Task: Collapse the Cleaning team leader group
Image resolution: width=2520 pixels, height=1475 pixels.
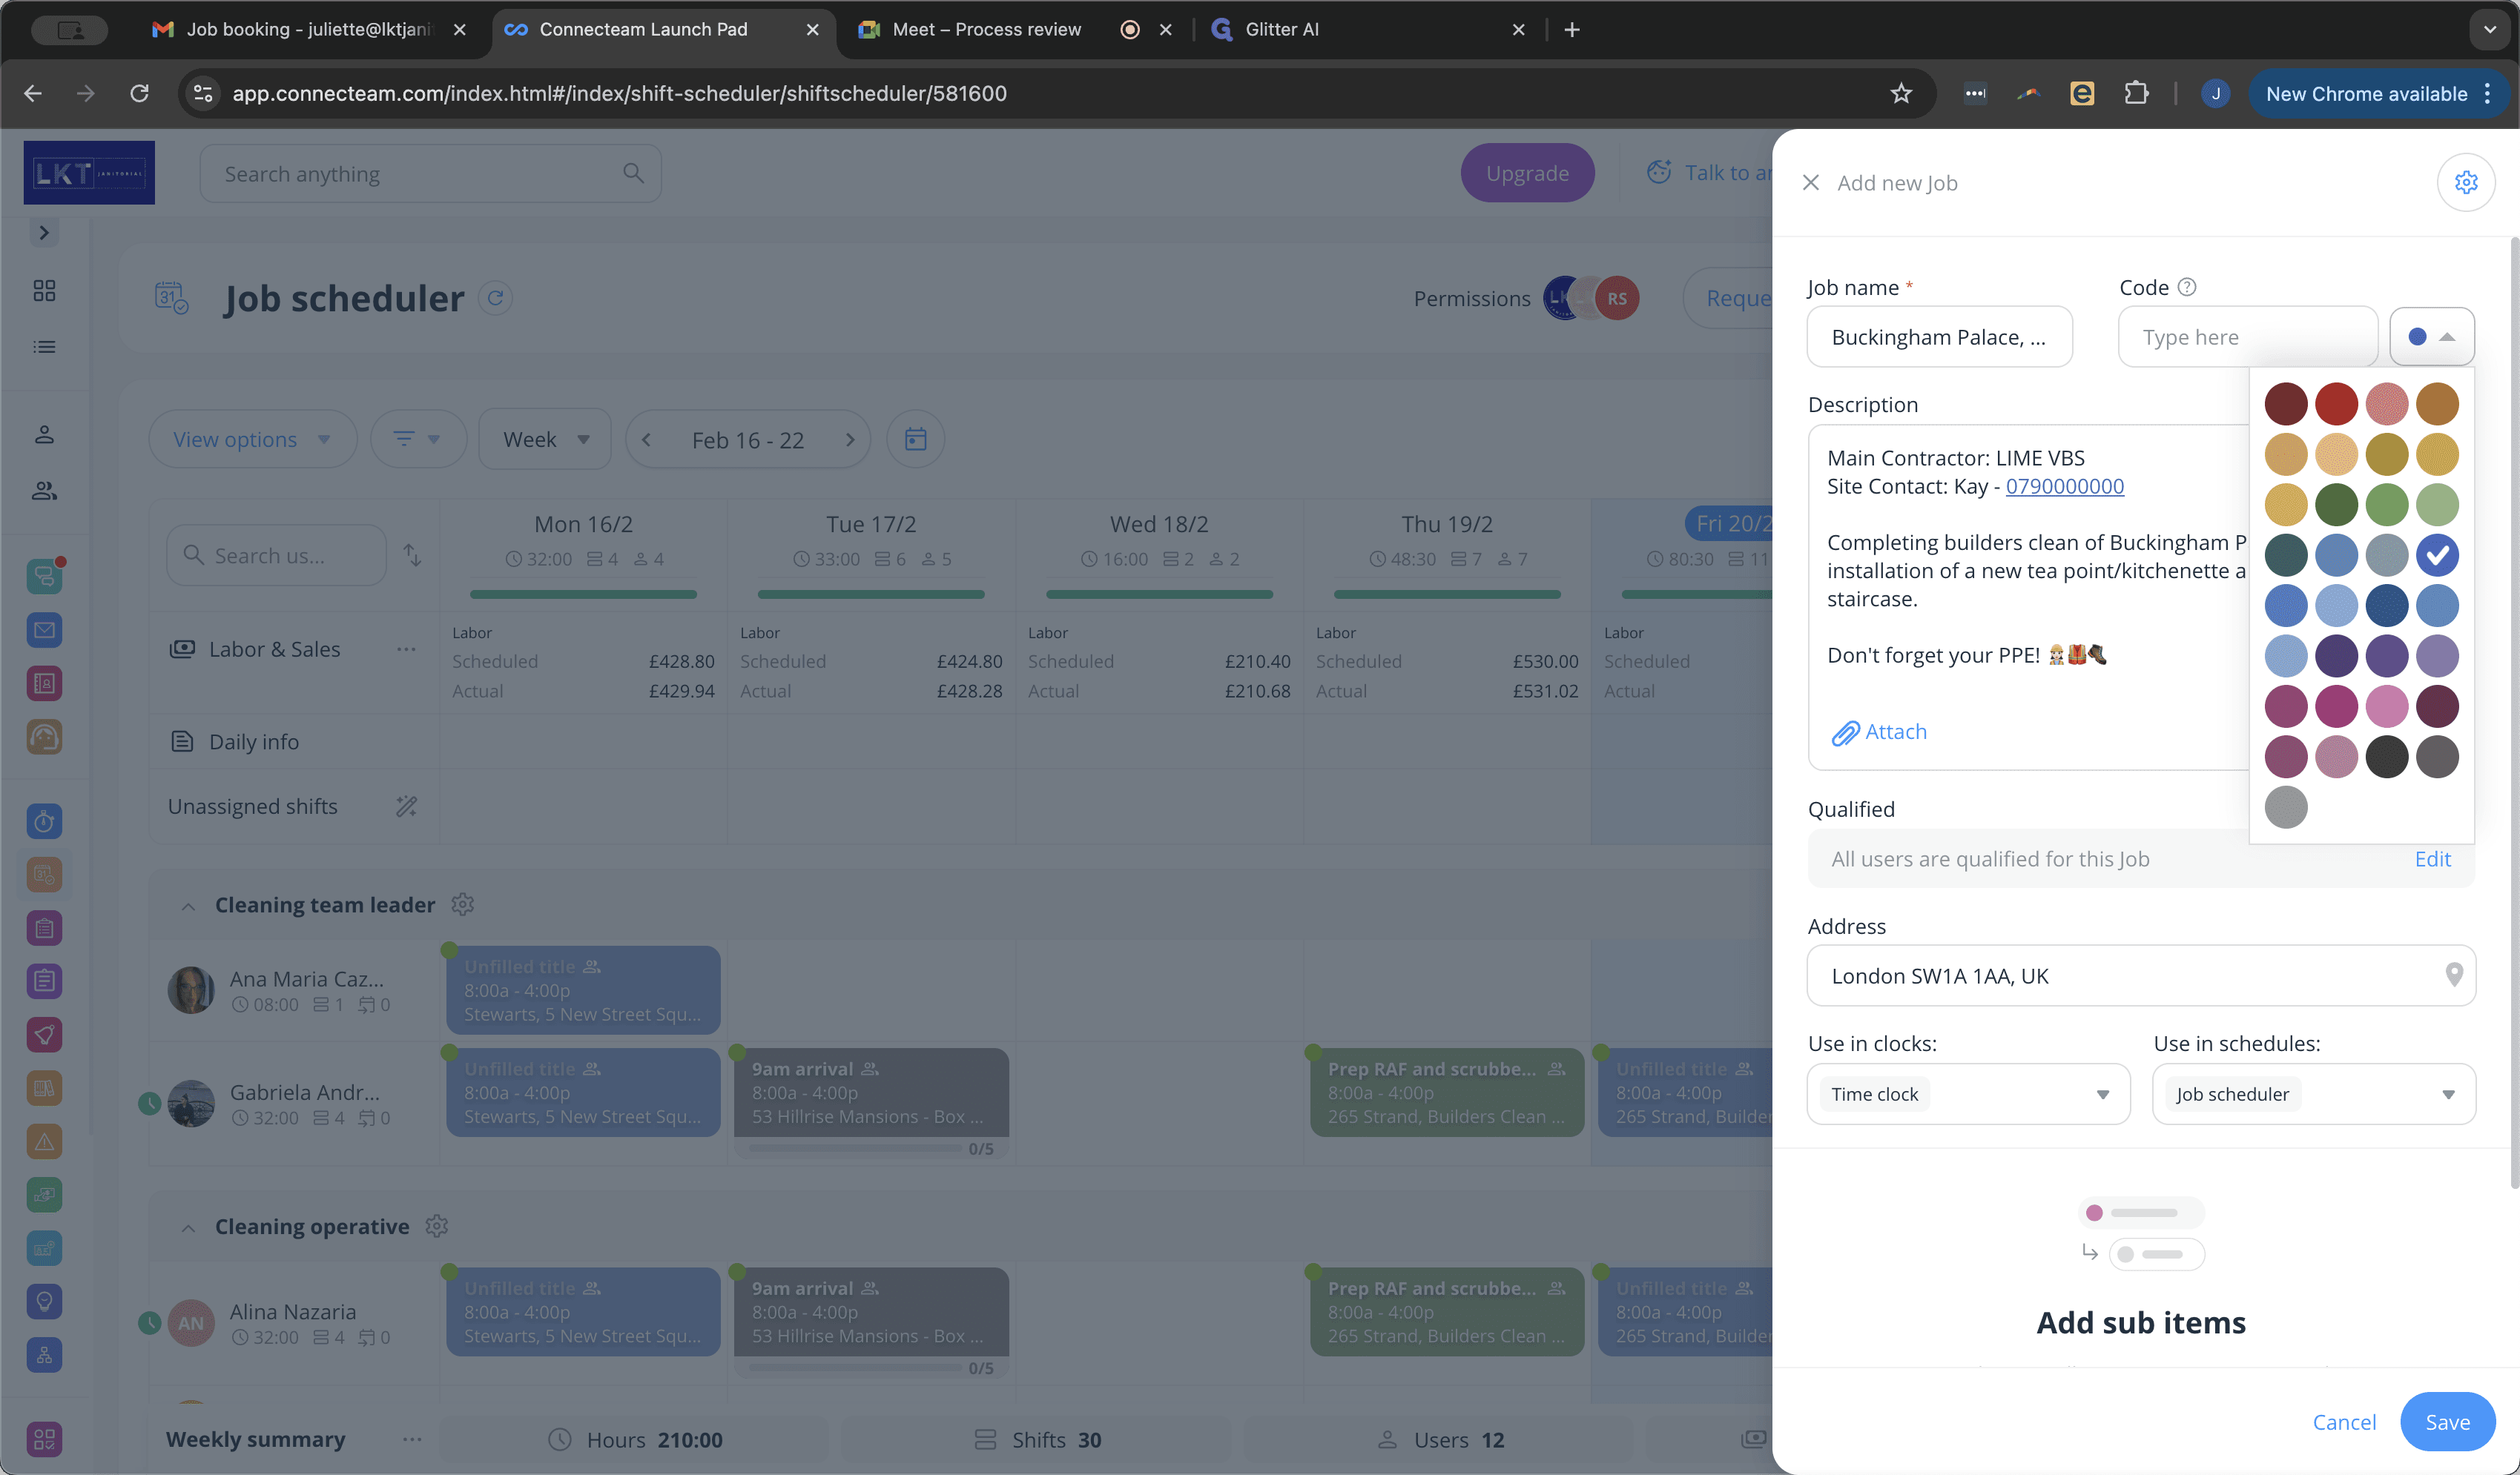Action: point(187,906)
